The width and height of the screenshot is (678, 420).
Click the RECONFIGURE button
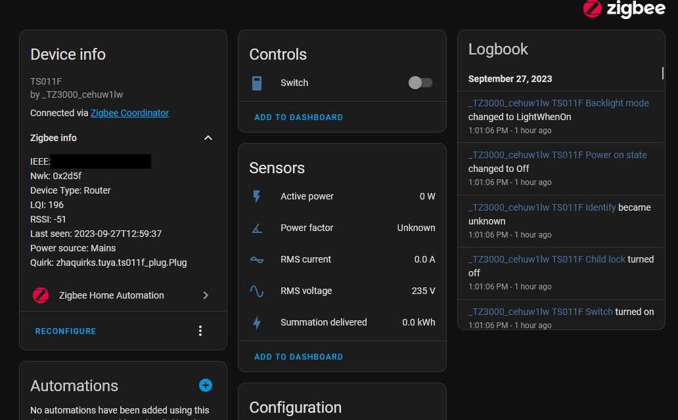click(65, 331)
